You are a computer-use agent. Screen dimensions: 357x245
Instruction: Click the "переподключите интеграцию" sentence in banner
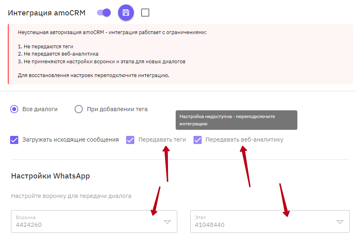click(x=94, y=75)
